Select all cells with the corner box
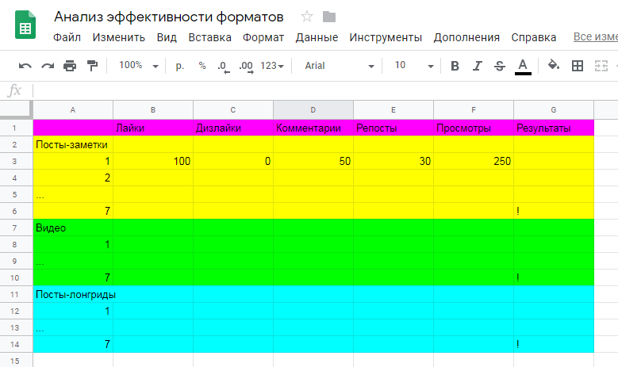The width and height of the screenshot is (618, 367). (x=16, y=110)
